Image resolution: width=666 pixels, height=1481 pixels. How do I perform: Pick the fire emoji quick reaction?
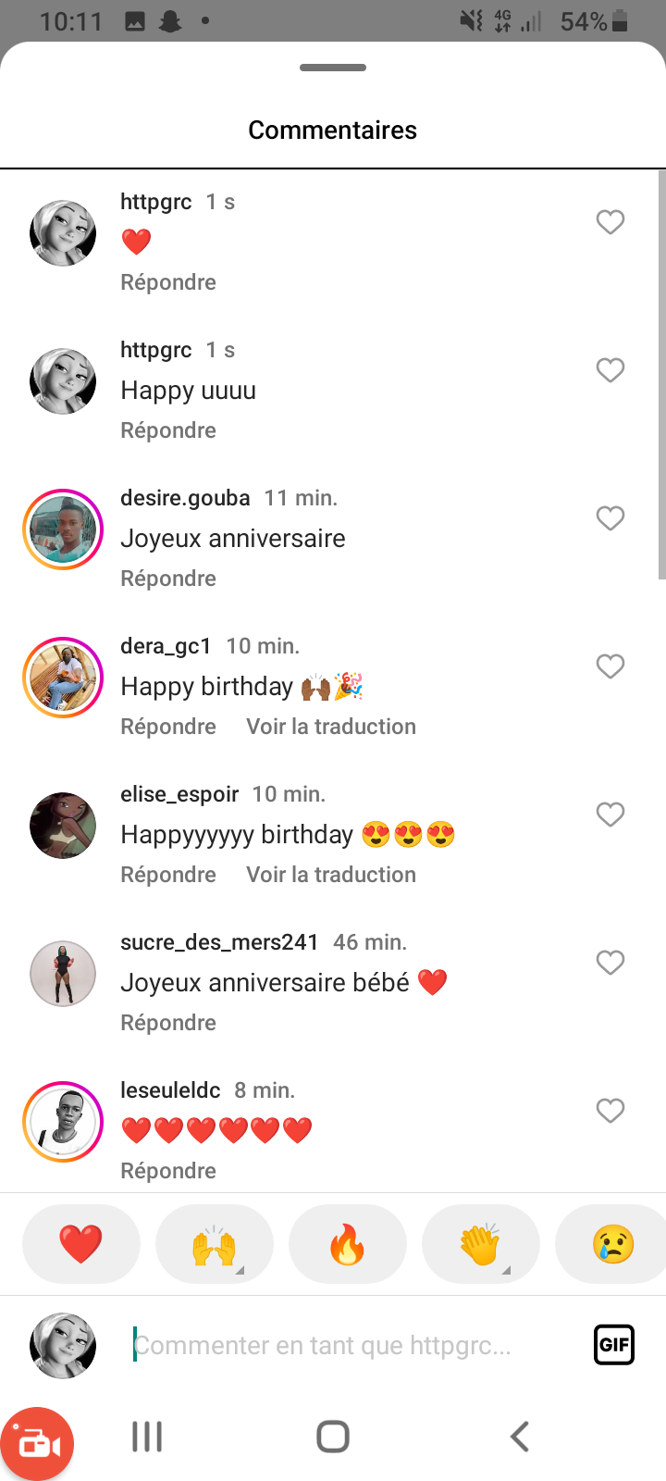click(x=347, y=1243)
